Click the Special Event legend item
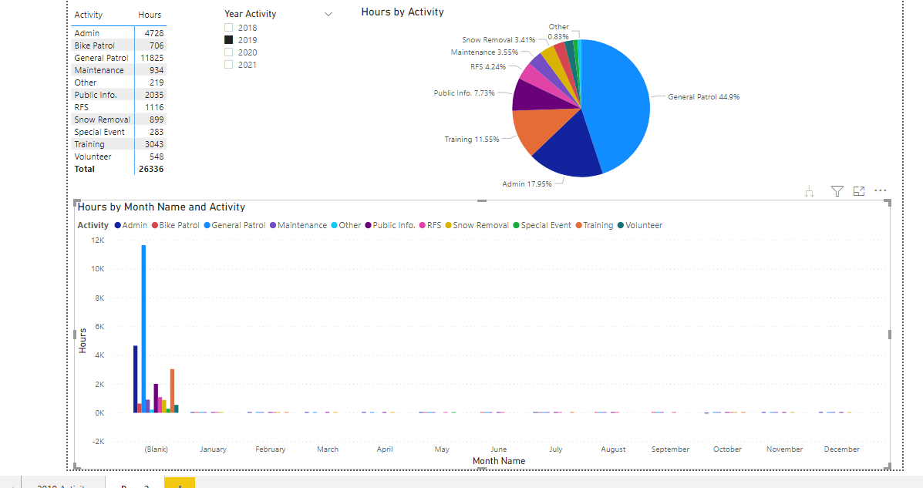This screenshot has height=488, width=923. click(542, 225)
